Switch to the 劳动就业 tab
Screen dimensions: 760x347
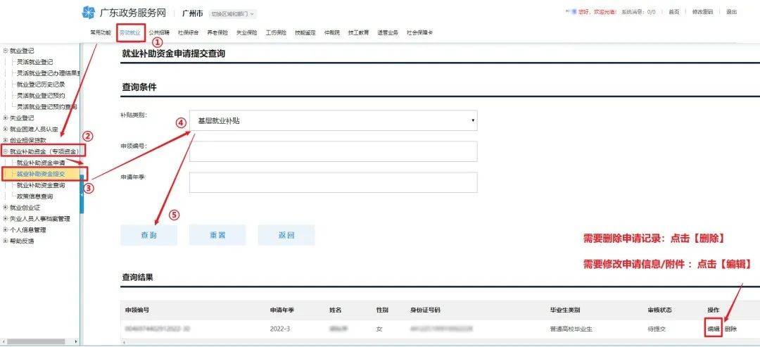(x=129, y=32)
